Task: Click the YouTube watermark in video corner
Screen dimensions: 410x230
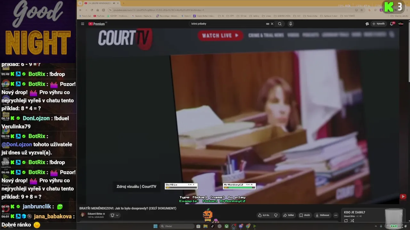Action: [x=403, y=197]
